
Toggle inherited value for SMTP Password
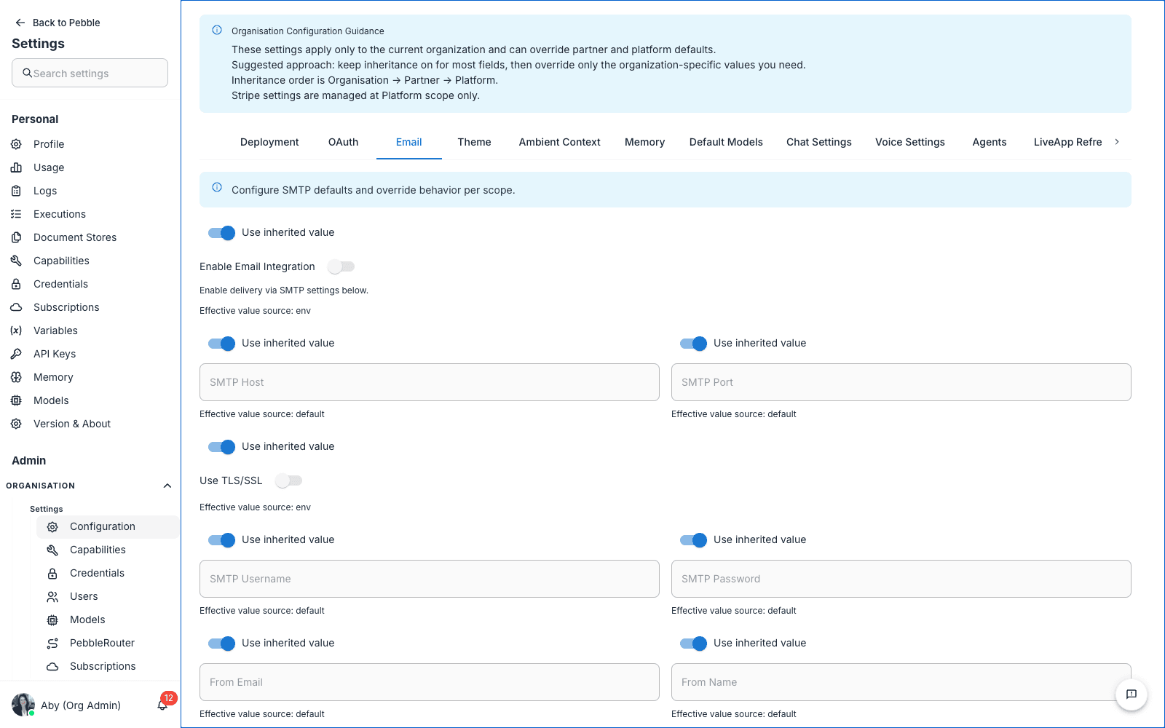tap(693, 539)
